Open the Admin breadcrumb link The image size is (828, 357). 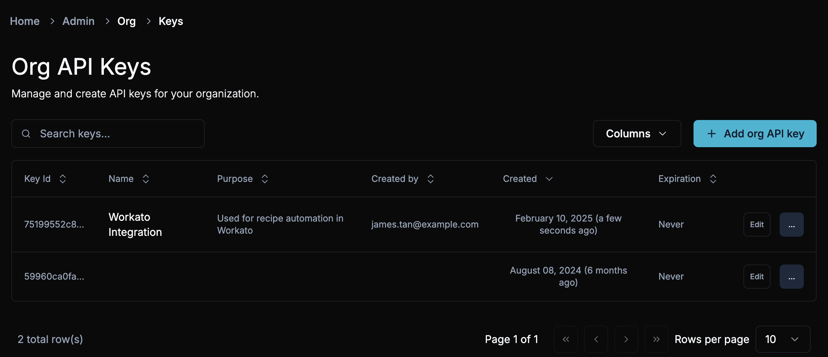(x=78, y=21)
